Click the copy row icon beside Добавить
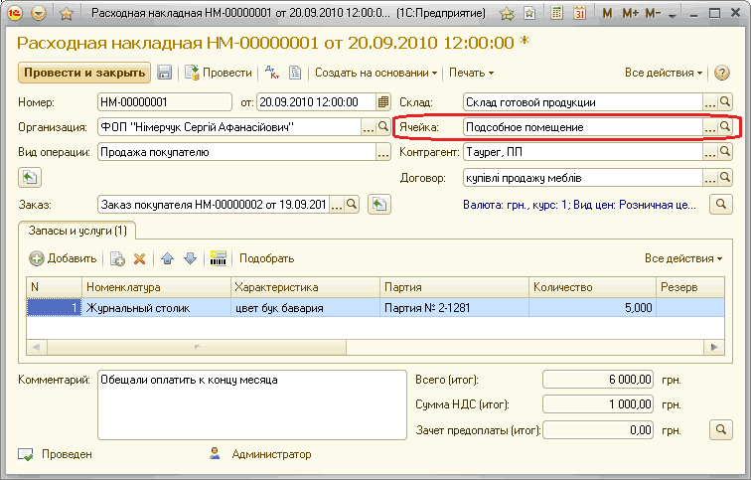The height and width of the screenshot is (480, 751). click(117, 258)
